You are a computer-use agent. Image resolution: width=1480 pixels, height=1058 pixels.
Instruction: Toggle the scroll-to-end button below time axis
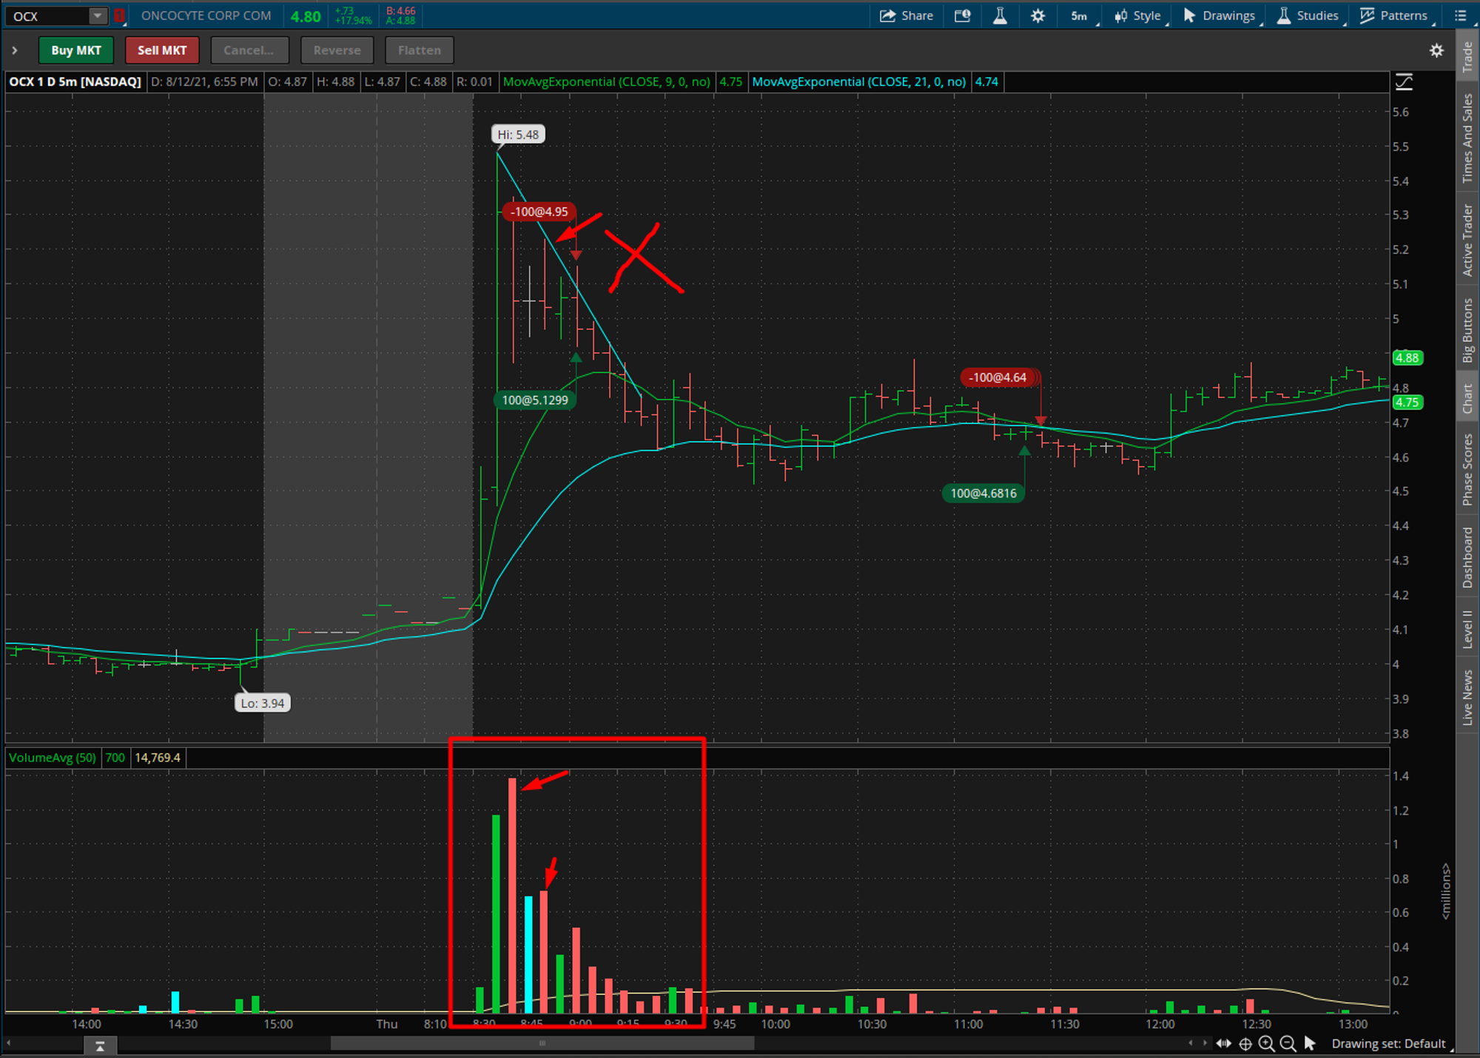[x=100, y=1045]
